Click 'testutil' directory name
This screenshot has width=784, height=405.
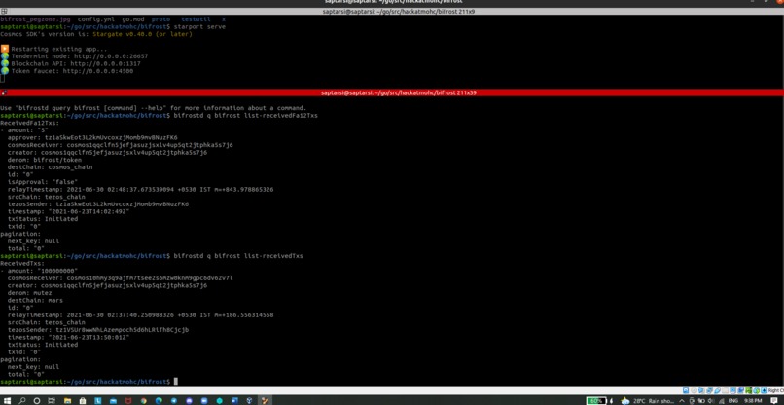pos(196,19)
